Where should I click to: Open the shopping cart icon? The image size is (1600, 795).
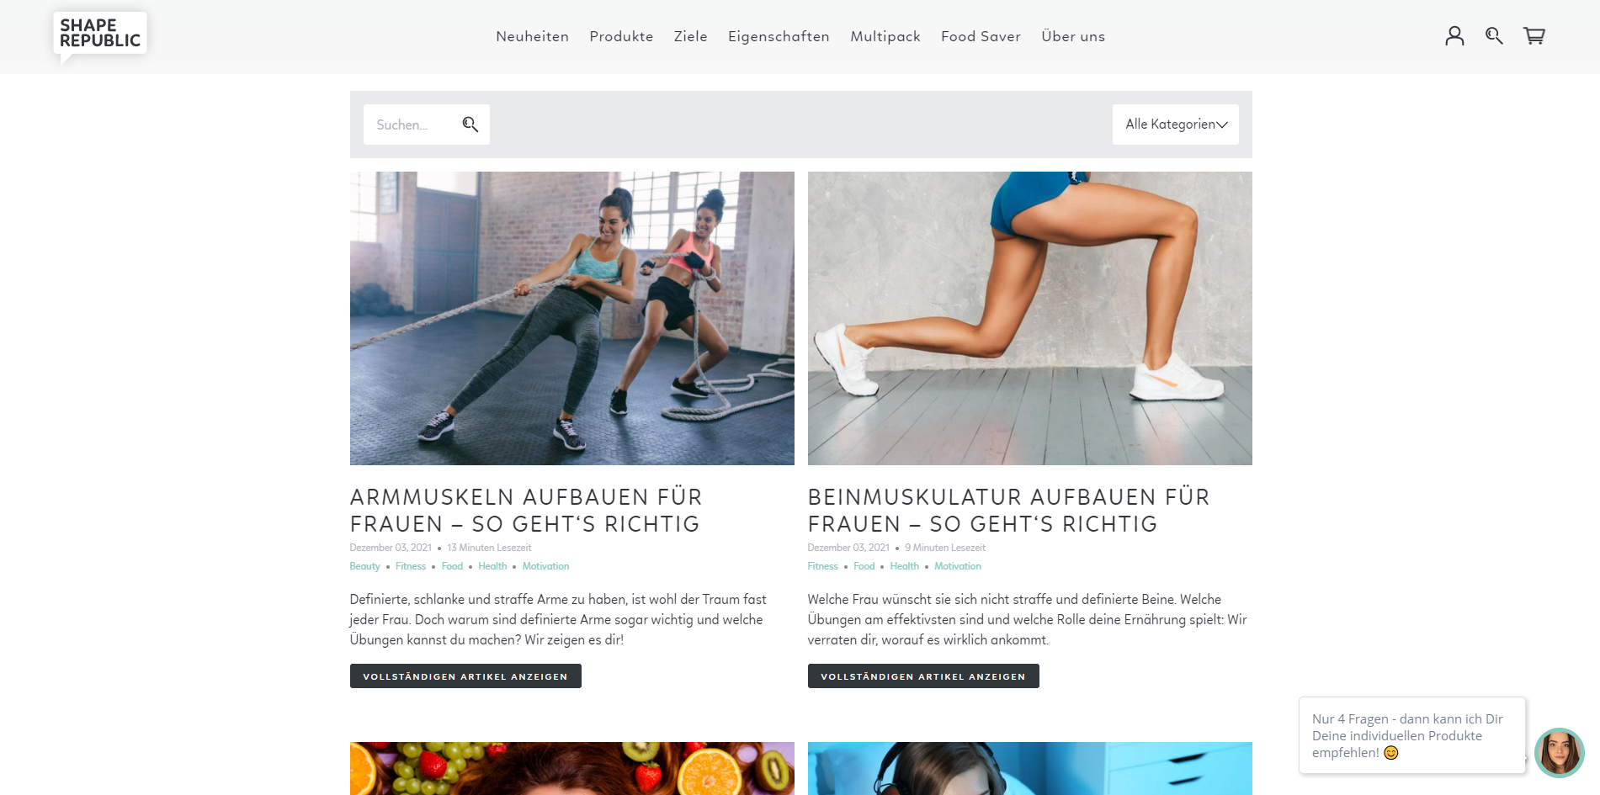1534,35
